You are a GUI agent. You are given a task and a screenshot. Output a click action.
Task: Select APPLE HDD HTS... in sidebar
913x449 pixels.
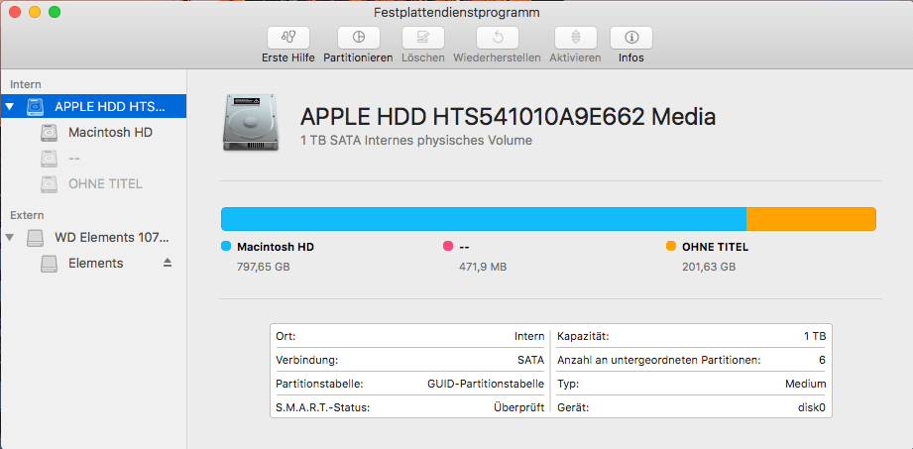coord(93,107)
